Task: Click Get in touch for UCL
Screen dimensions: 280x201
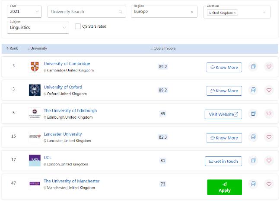Action: click(x=223, y=161)
